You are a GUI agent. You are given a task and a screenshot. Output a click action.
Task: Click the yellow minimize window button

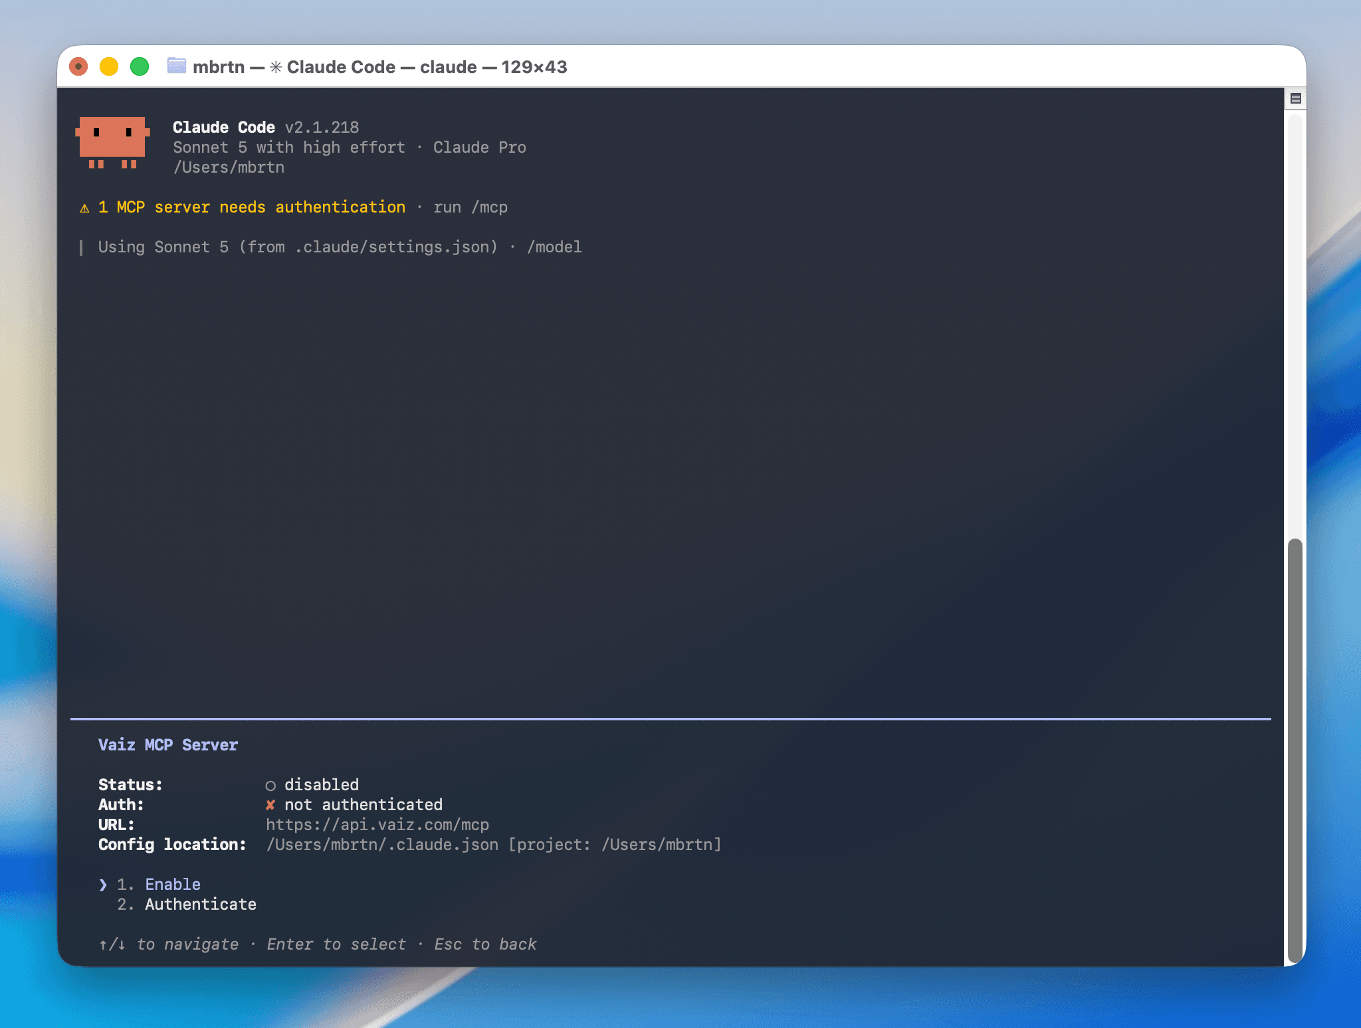[109, 66]
